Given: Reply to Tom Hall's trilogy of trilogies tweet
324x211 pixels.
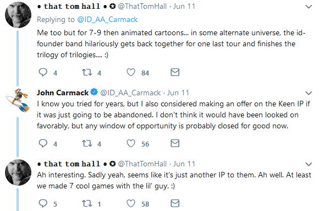Looking at the screenshot, I should 43,72.
